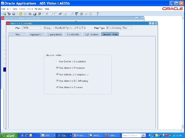Click the right vertical scrollbar
The height and width of the screenshot is (138, 185).
point(183,73)
